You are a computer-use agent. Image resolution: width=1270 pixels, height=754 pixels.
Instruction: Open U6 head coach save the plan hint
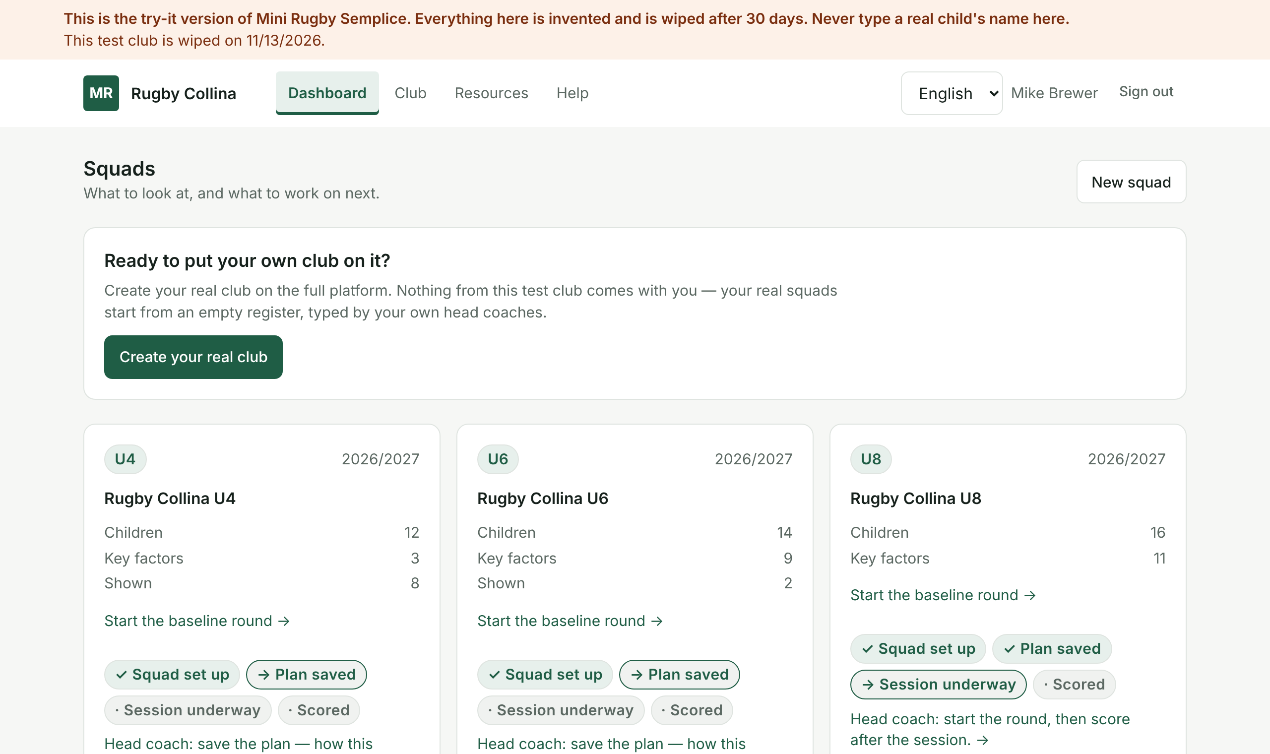(x=611, y=744)
